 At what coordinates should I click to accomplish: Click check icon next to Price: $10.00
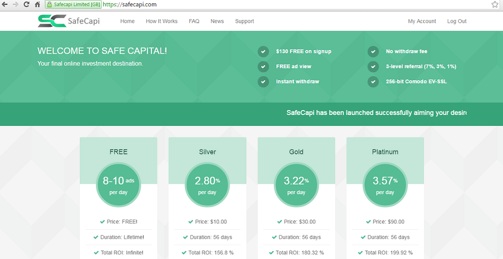(191, 222)
